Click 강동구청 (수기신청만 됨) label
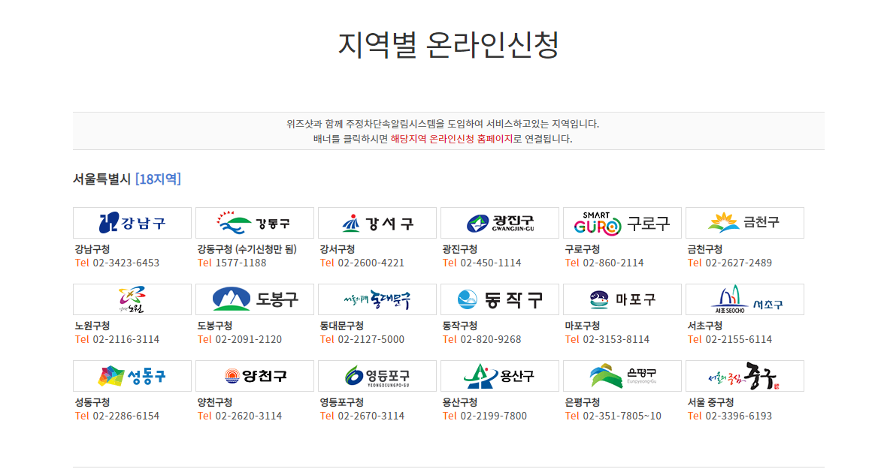Image resolution: width=875 pixels, height=472 pixels. [x=247, y=249]
